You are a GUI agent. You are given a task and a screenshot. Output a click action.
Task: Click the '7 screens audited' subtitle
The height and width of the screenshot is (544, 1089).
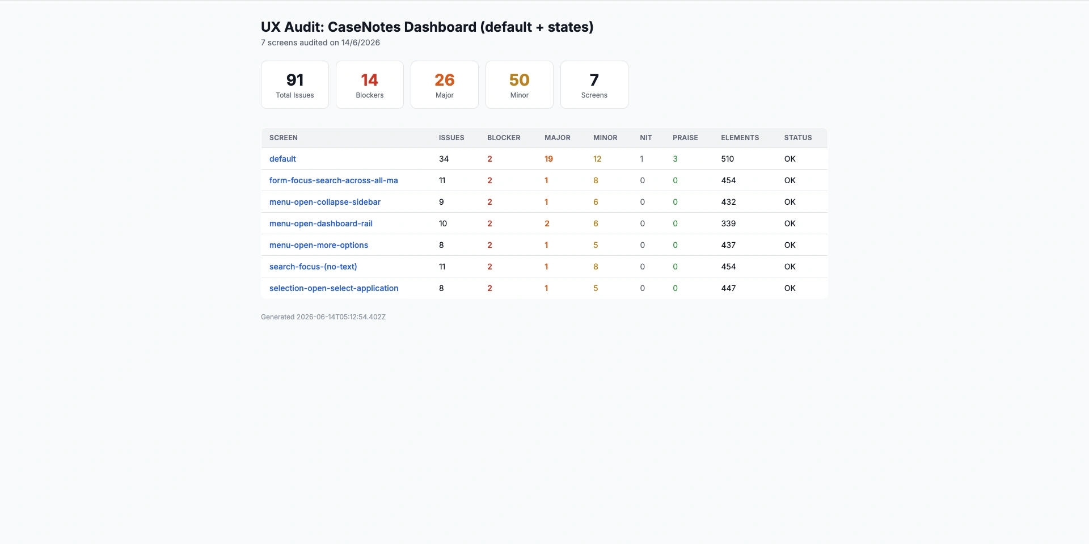point(320,43)
